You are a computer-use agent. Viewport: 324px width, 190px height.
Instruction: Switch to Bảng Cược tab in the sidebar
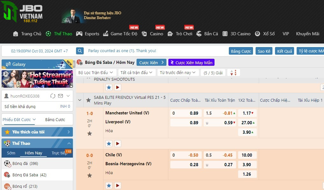click(x=55, y=119)
